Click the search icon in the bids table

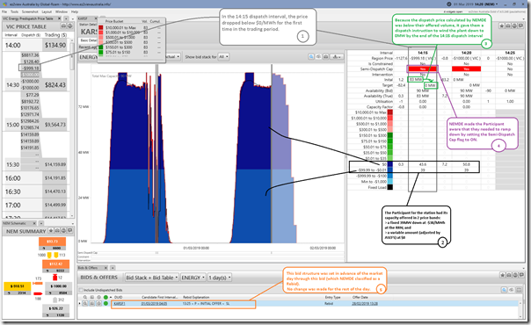tap(505, 290)
